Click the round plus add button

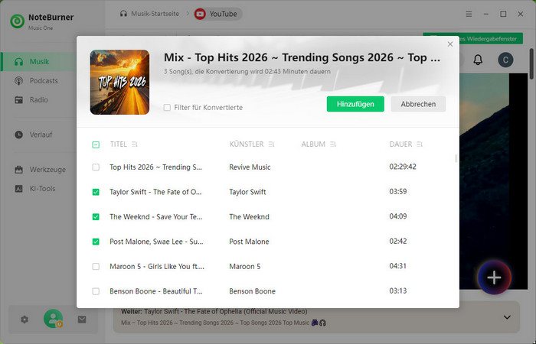tap(494, 278)
